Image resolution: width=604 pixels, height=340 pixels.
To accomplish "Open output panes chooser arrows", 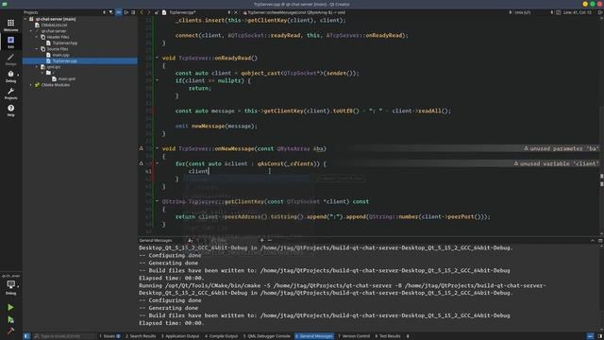I will [x=408, y=336].
